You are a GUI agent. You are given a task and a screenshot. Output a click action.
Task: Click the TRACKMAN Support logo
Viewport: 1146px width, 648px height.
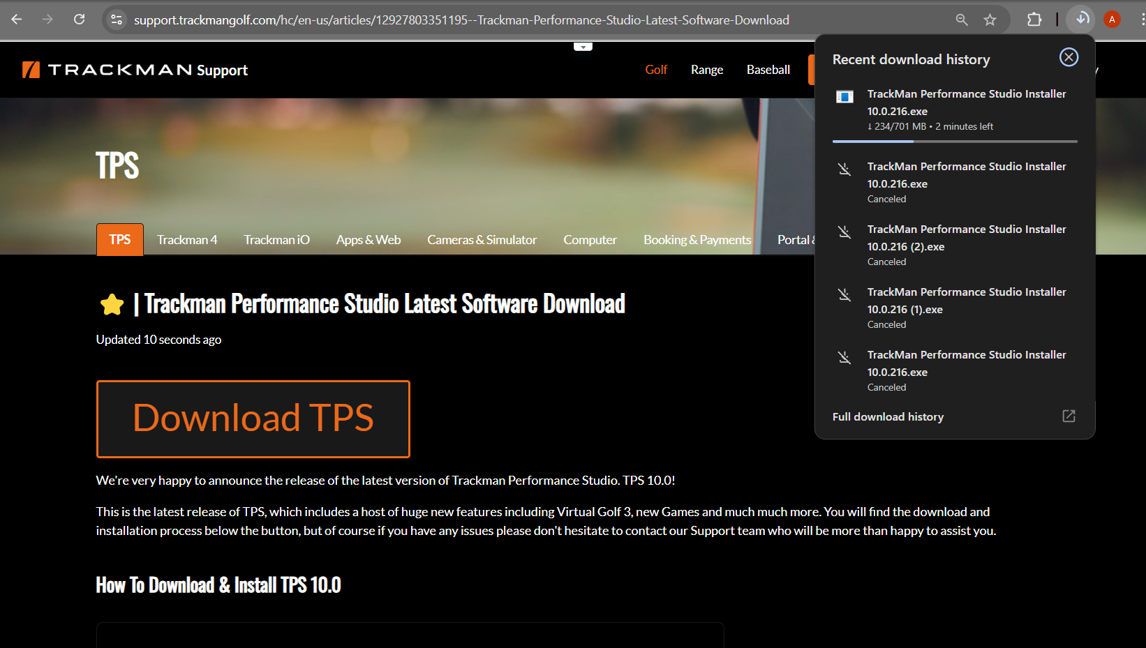(x=134, y=70)
